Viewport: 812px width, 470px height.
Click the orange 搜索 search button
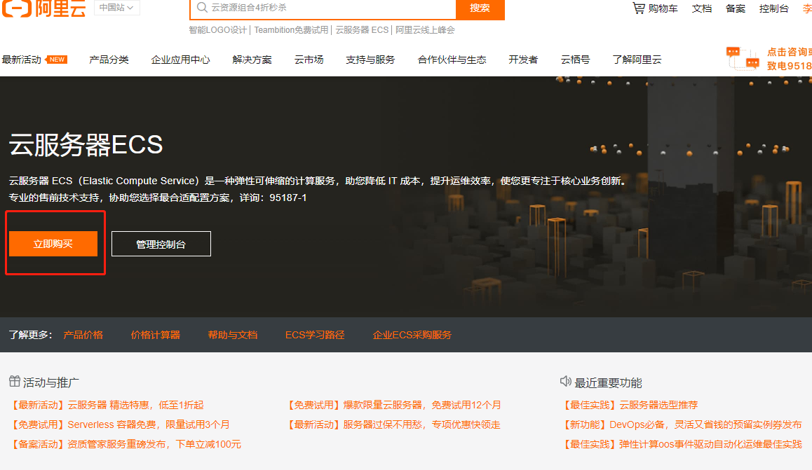tap(480, 9)
